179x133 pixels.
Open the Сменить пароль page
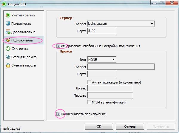tap(24, 65)
